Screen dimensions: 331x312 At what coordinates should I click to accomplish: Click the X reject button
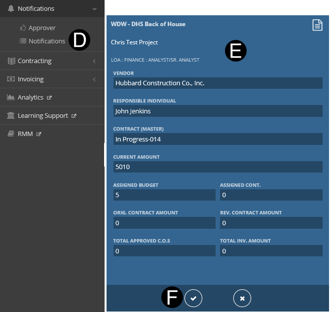pos(242,298)
